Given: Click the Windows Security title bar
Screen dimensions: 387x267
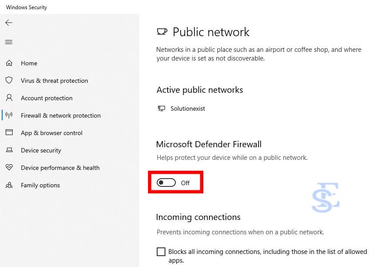Looking at the screenshot, I should 27,7.
